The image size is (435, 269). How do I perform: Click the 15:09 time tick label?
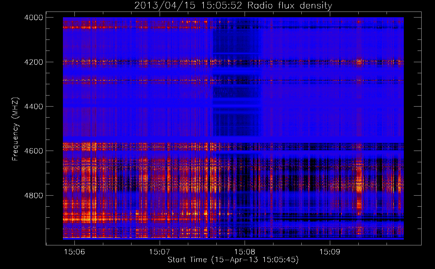330,252
